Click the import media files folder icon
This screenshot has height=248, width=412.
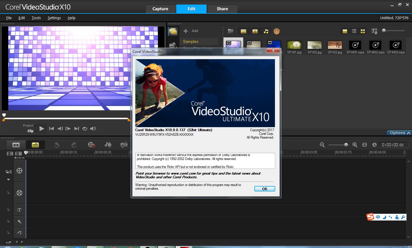tap(231, 31)
